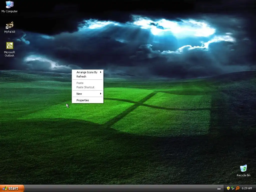Open the Start menu
Viewport: 256px width, 192px height.
coord(12,188)
